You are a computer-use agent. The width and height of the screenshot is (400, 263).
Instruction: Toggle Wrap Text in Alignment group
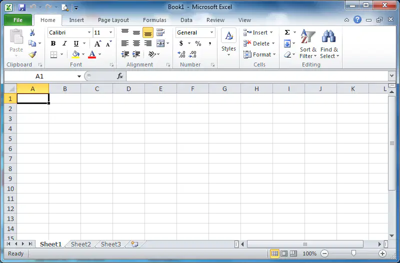pos(160,32)
